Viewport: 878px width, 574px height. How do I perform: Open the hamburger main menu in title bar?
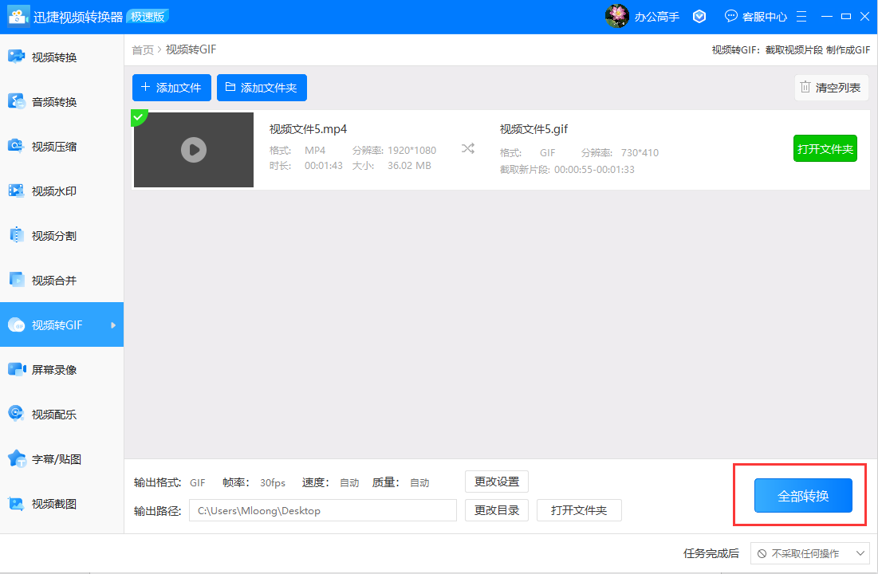click(801, 16)
